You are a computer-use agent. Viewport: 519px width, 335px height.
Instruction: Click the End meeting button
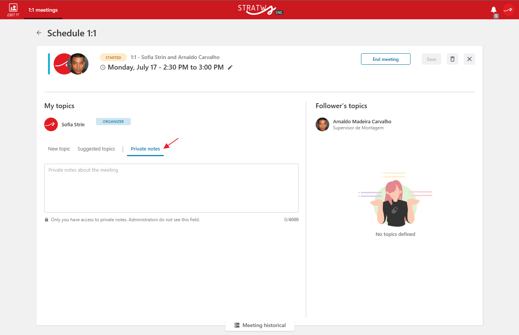[386, 59]
